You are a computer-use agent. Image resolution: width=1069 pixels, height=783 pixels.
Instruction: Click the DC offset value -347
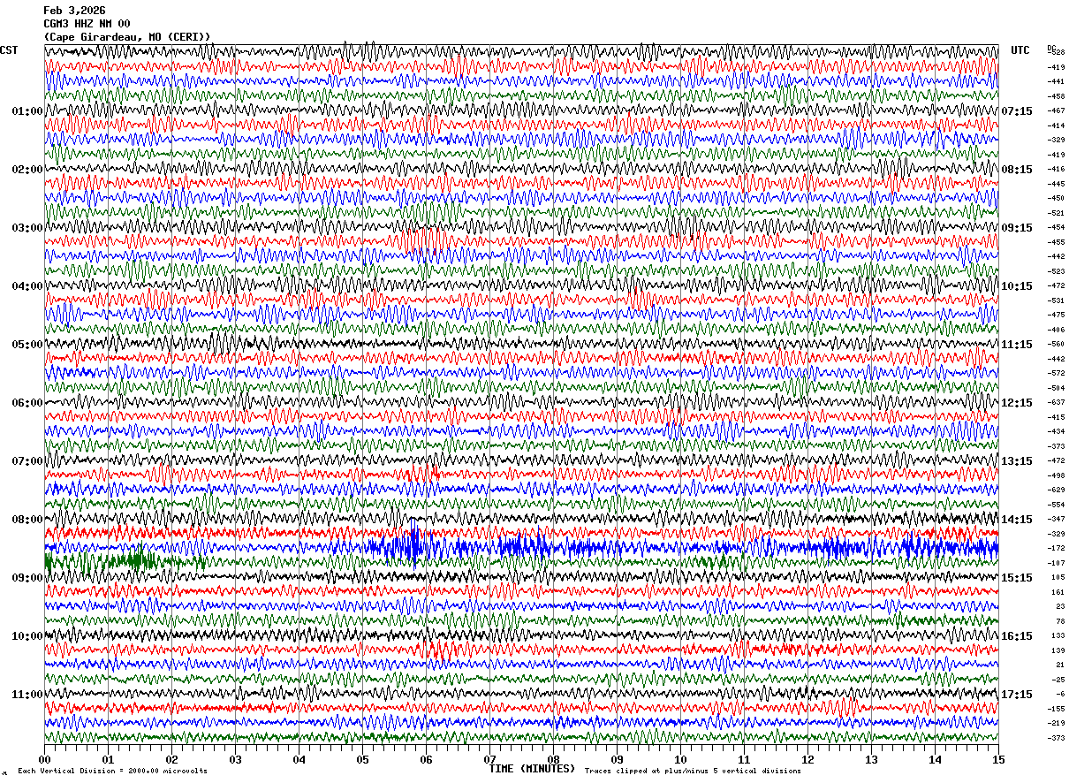(x=1056, y=519)
